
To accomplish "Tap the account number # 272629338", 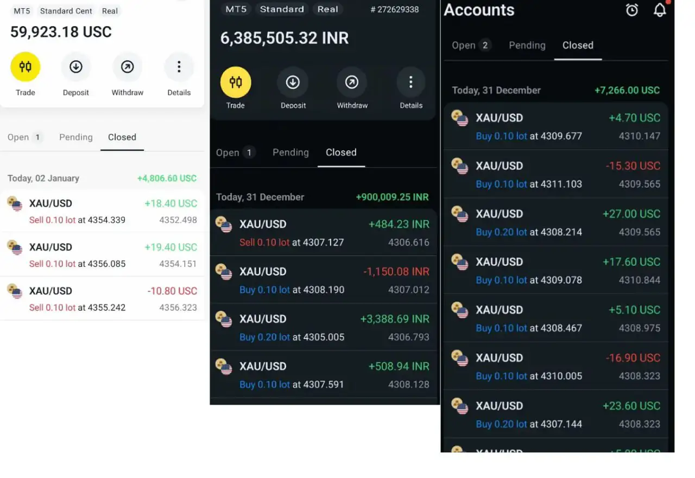I will tap(395, 9).
